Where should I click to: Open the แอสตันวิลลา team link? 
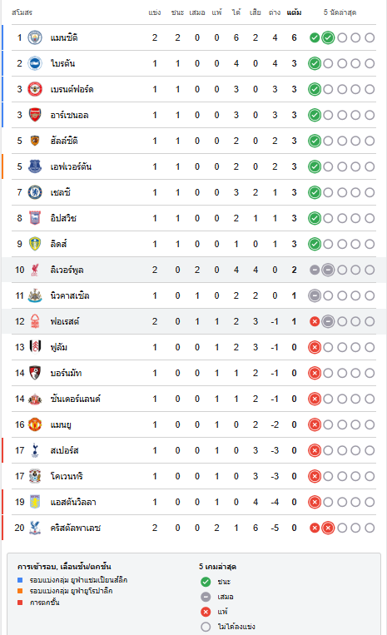73,502
